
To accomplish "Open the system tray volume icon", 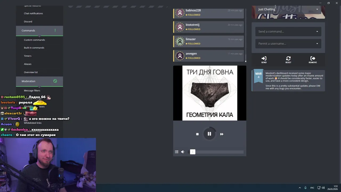I will pos(323,188).
